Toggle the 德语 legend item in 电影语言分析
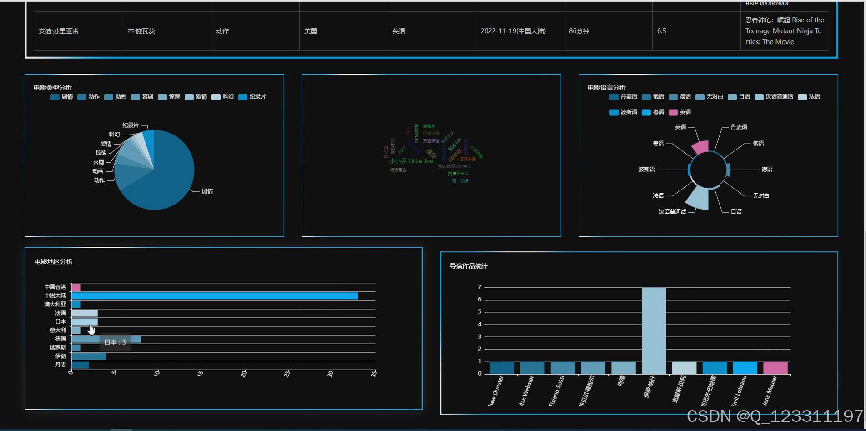The height and width of the screenshot is (431, 866). tap(680, 97)
